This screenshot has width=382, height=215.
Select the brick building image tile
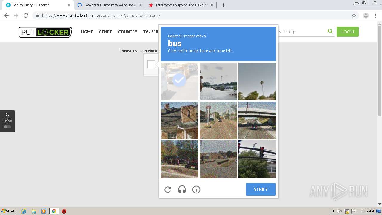(x=180, y=120)
